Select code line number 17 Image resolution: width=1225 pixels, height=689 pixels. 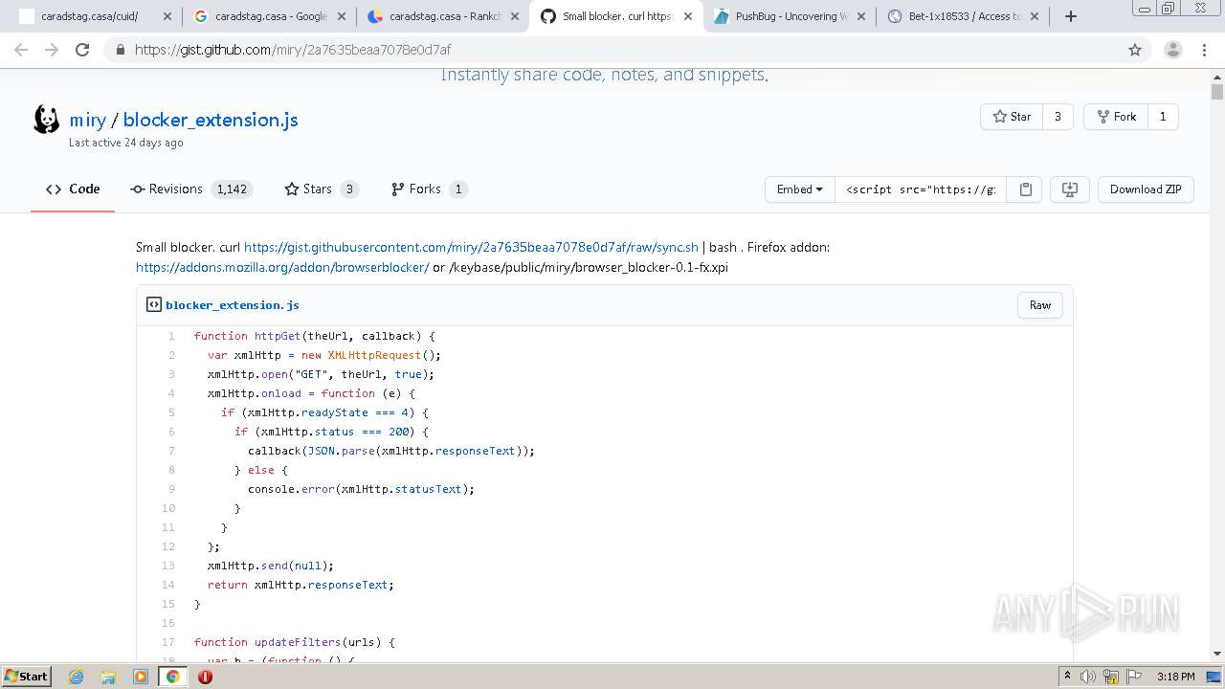click(168, 642)
